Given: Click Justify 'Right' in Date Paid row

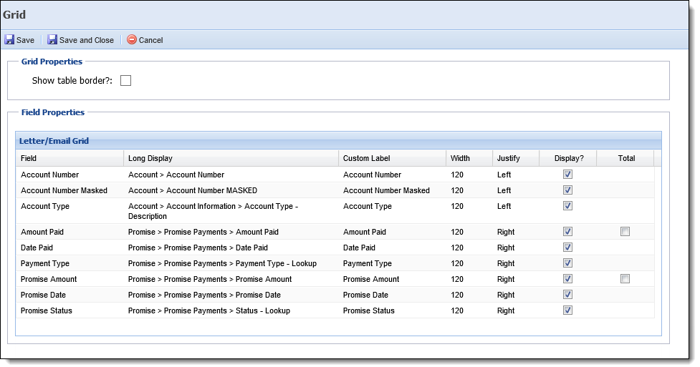Looking at the screenshot, I should 506,248.
